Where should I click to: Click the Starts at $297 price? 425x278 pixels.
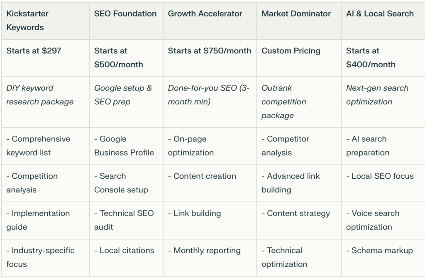(34, 51)
